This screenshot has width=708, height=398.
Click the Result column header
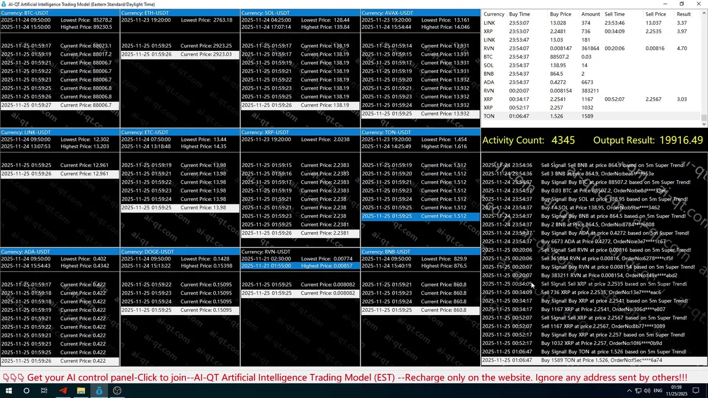(684, 14)
